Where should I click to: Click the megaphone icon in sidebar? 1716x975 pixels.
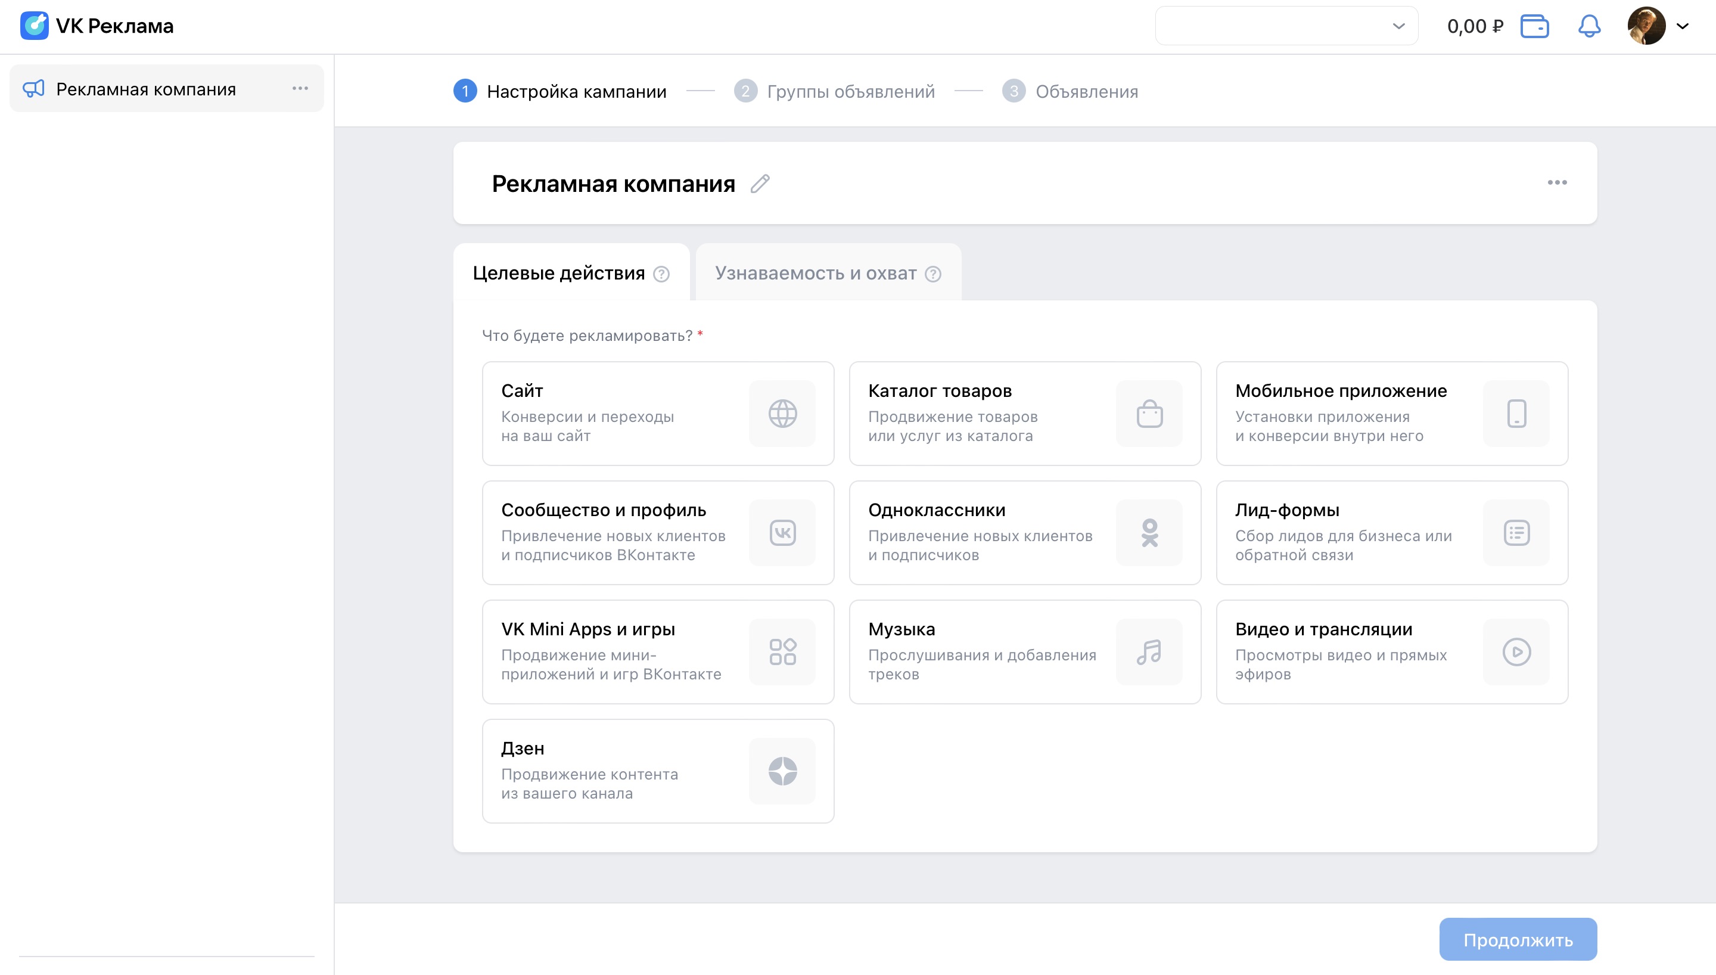33,88
